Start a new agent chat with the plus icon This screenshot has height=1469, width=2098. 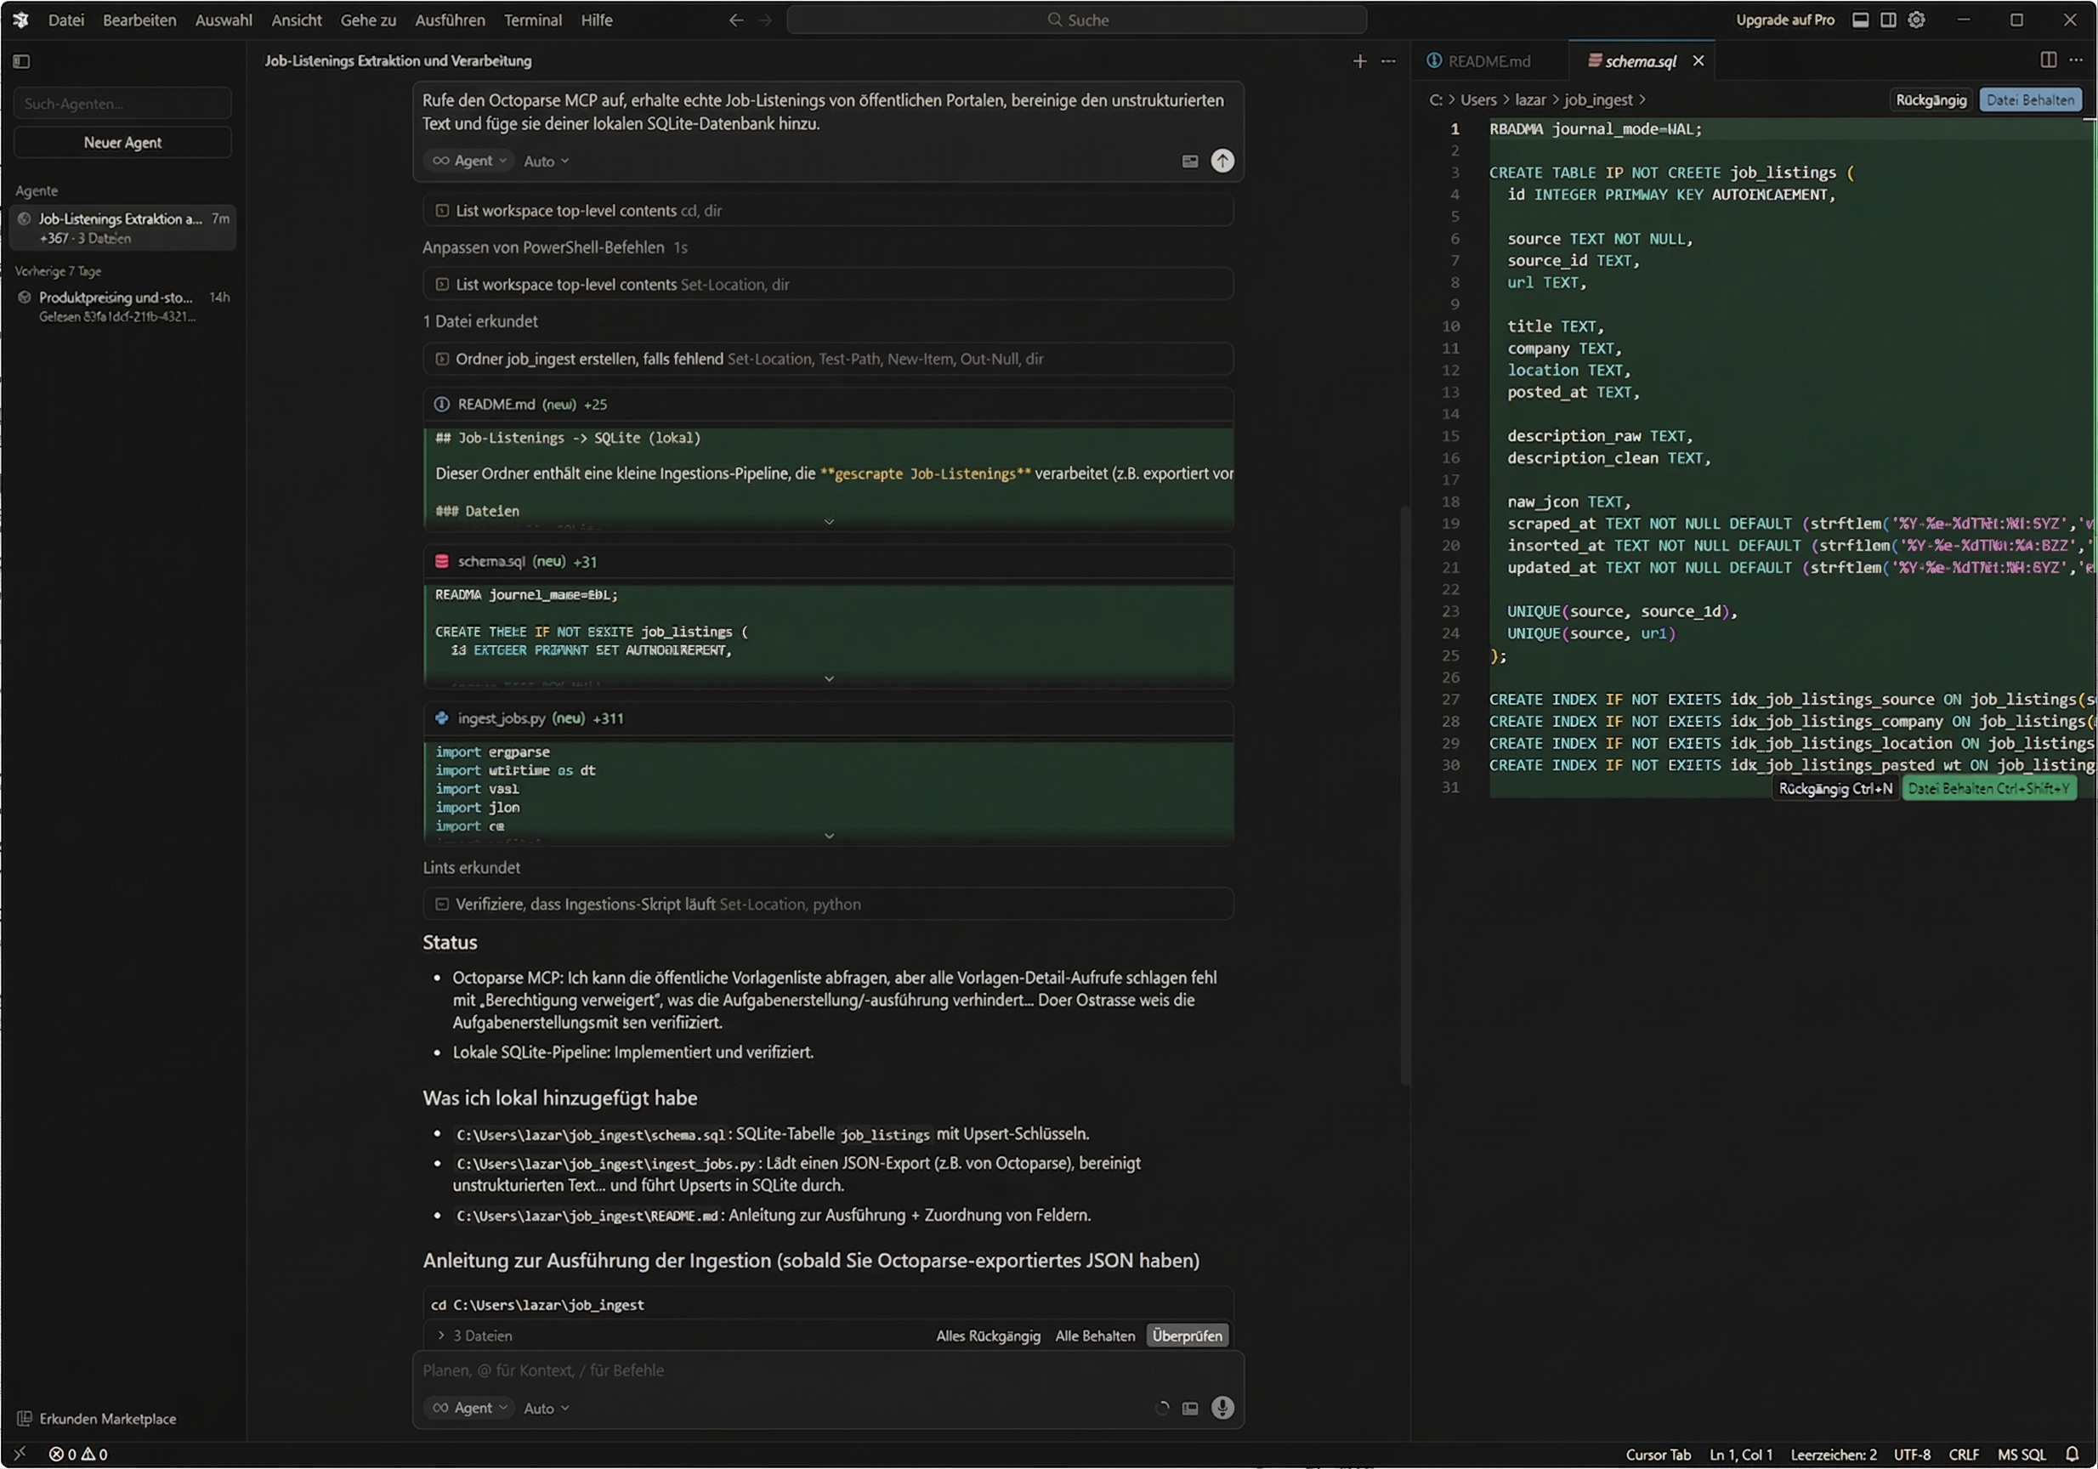pos(1359,61)
